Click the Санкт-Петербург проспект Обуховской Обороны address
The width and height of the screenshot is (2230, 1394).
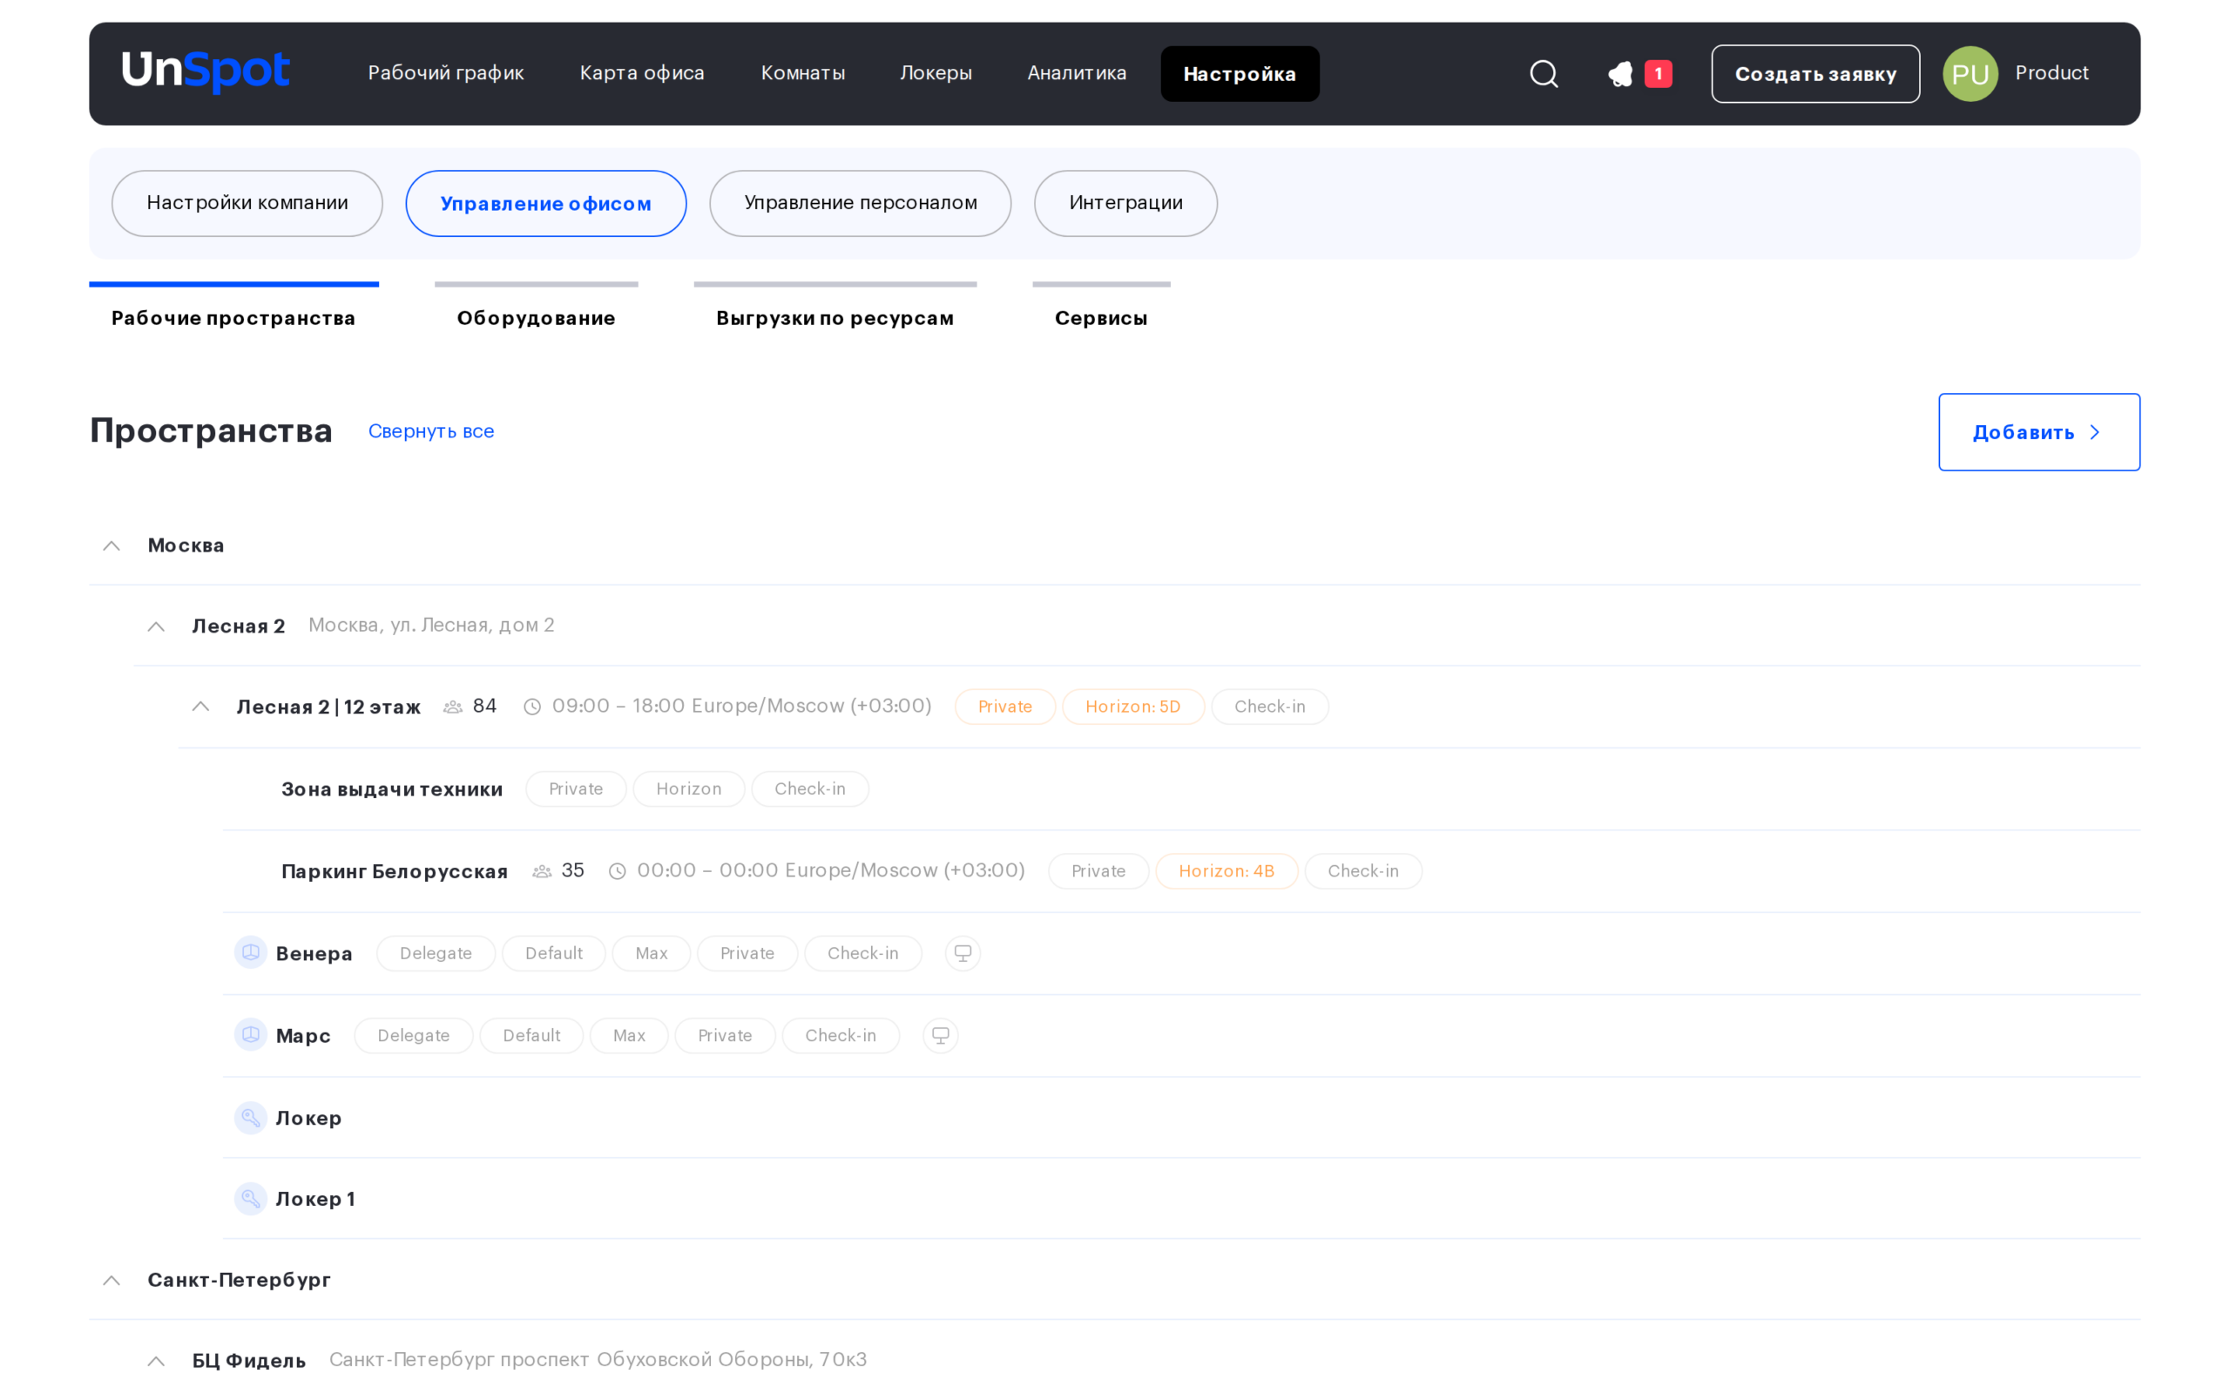point(597,1360)
